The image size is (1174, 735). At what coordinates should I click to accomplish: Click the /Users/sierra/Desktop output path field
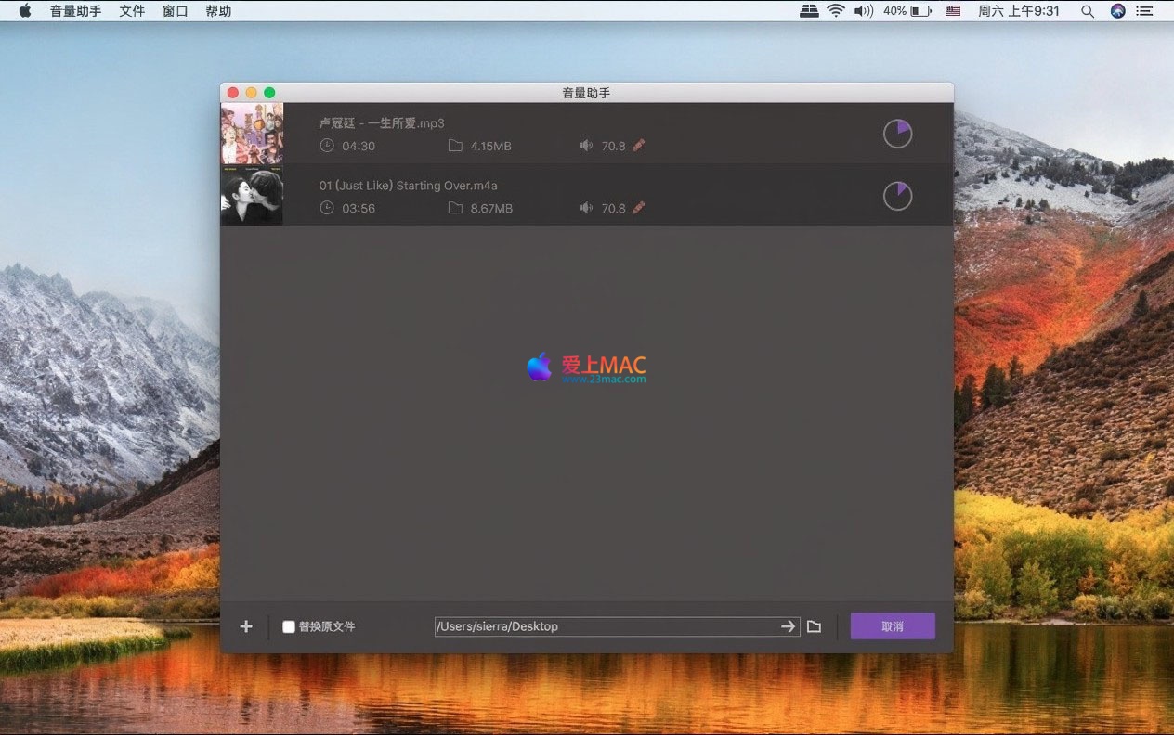tap(604, 626)
